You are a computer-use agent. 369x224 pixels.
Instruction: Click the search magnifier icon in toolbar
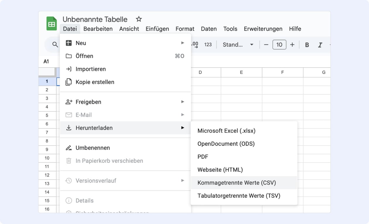pos(55,45)
